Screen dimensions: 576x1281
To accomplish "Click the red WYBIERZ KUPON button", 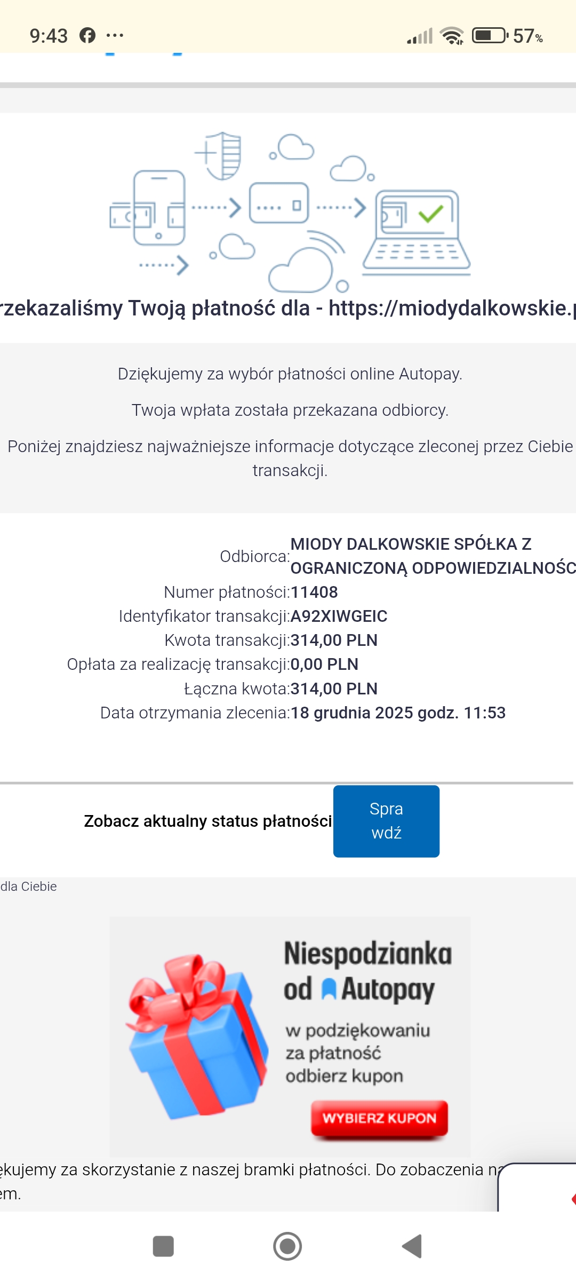I will click(379, 1118).
